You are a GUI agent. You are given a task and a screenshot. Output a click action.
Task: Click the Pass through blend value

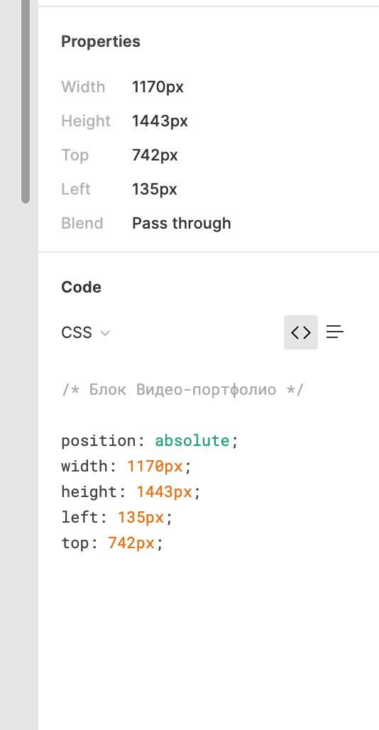coord(182,224)
